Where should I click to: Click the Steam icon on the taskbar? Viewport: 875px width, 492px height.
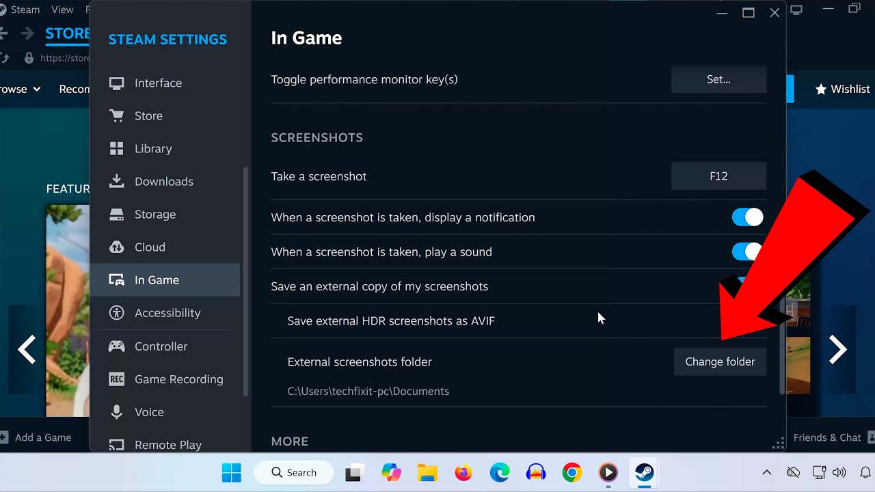coord(644,472)
